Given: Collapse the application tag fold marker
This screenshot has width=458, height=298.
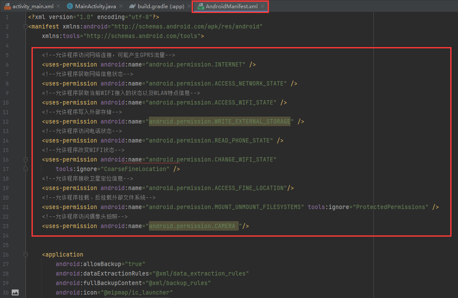Looking at the screenshot, I should coord(25,255).
